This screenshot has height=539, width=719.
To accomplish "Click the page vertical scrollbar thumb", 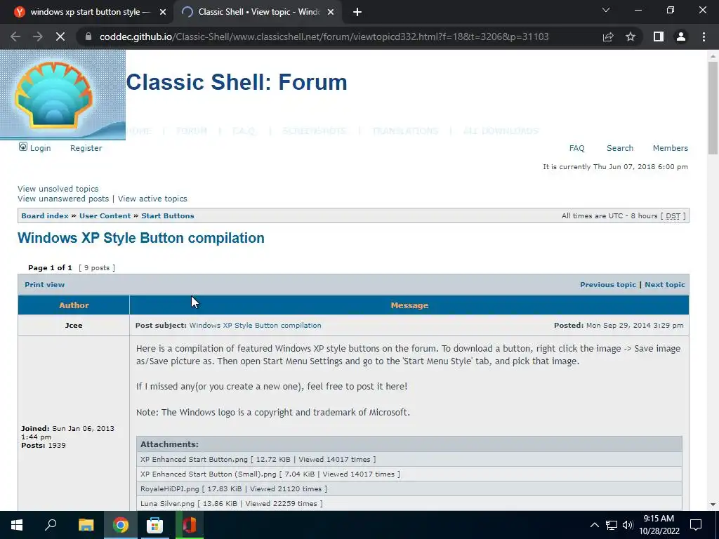I will [713, 107].
